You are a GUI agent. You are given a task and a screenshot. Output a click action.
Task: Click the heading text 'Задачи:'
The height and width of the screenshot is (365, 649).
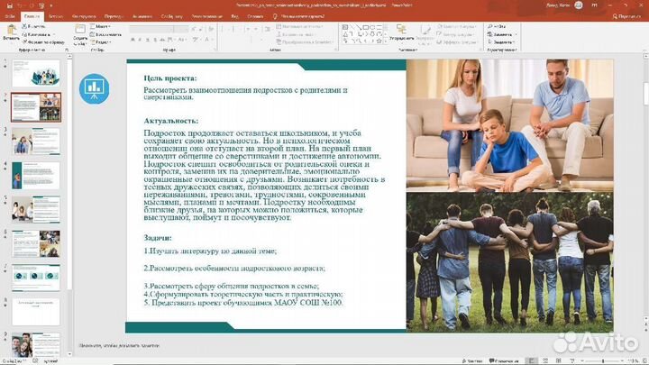pos(158,238)
